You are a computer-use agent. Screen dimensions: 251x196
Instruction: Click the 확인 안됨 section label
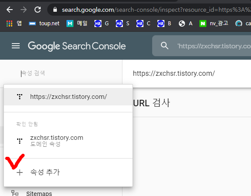click(27, 124)
